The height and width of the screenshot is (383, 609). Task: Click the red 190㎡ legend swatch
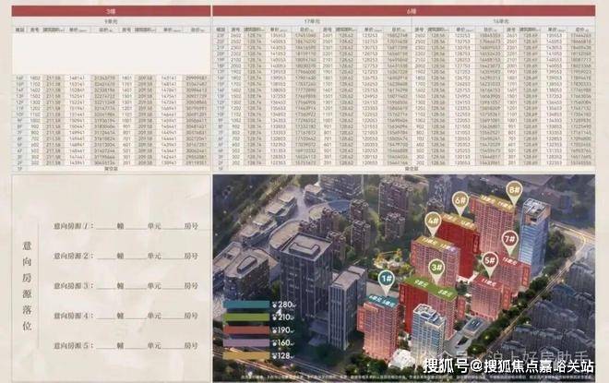(x=247, y=330)
